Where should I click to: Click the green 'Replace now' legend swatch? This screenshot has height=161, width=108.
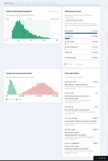click(x=7, y=99)
